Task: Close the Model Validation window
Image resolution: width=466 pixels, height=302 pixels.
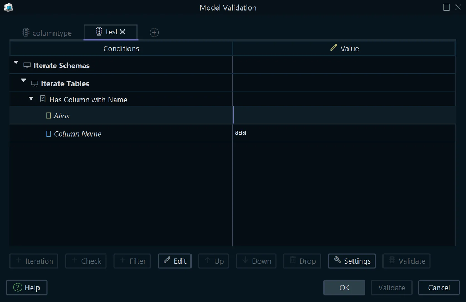Action: (458, 7)
